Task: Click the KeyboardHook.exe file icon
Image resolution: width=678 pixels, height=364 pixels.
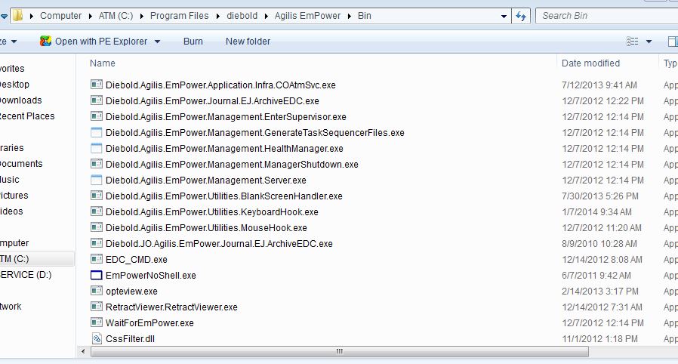Action: click(97, 211)
